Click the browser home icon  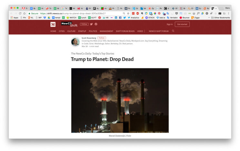[25, 13]
